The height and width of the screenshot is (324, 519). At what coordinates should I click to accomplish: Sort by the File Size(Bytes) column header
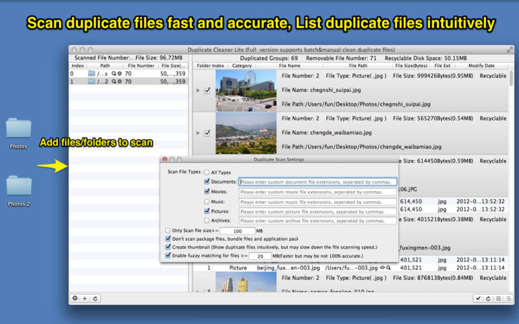[x=411, y=66]
